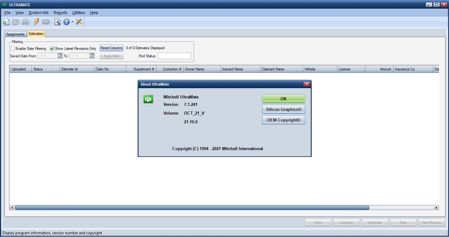
Task: Click the scrollbar right arrow
Action: point(436,207)
